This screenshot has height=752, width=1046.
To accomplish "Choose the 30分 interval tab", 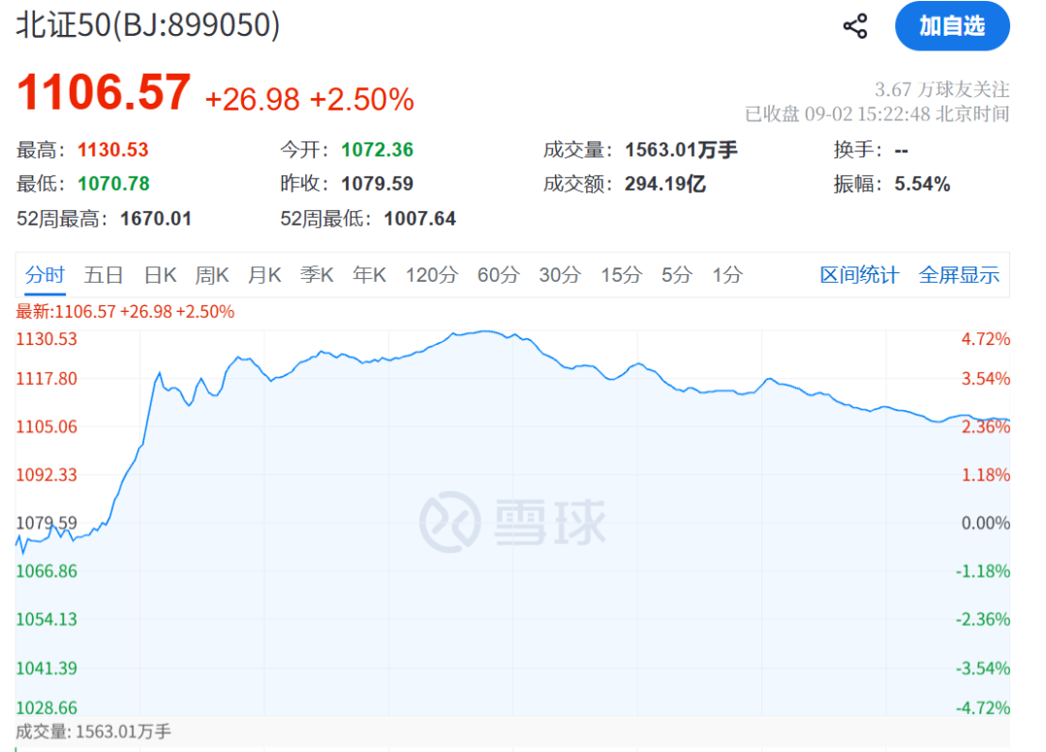I will pyautogui.click(x=560, y=275).
